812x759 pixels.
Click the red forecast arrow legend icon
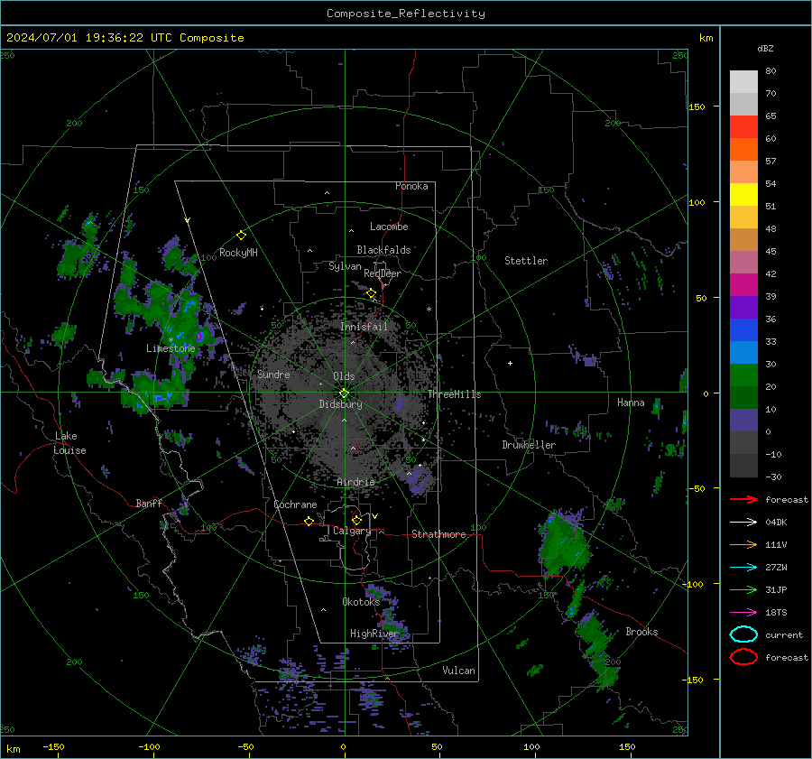743,499
